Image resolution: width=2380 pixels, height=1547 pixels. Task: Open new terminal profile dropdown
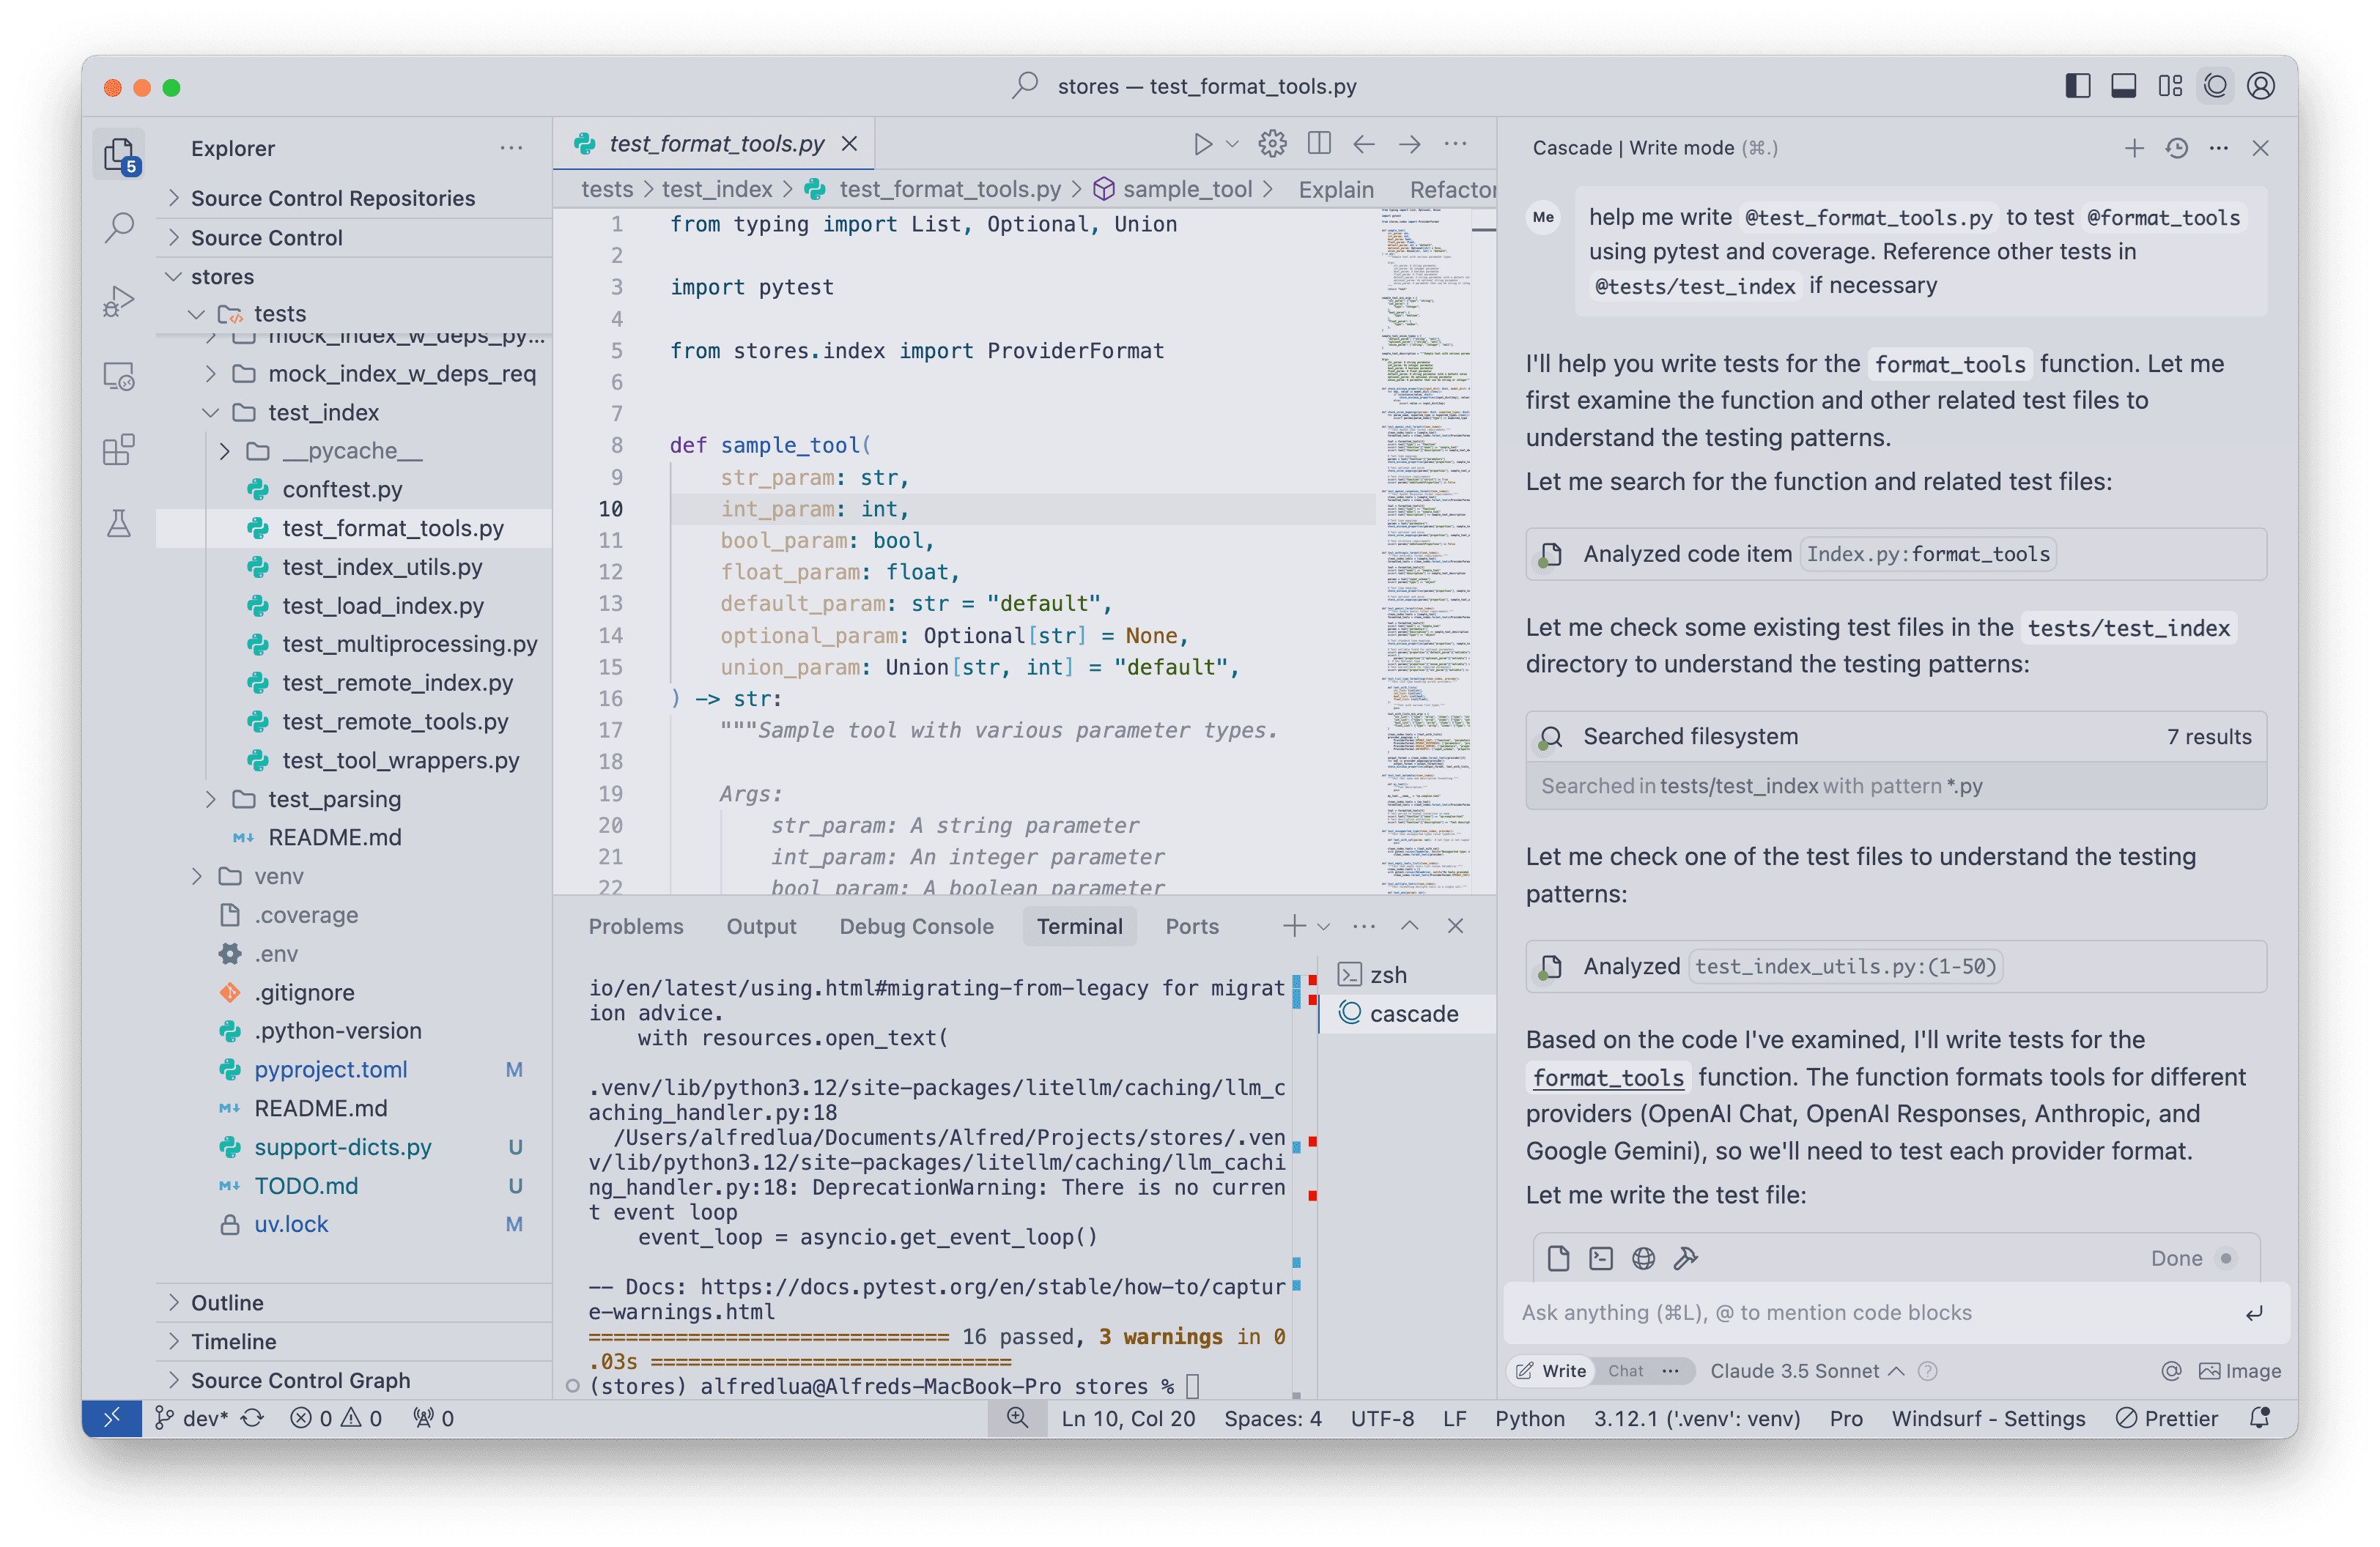pos(1324,927)
